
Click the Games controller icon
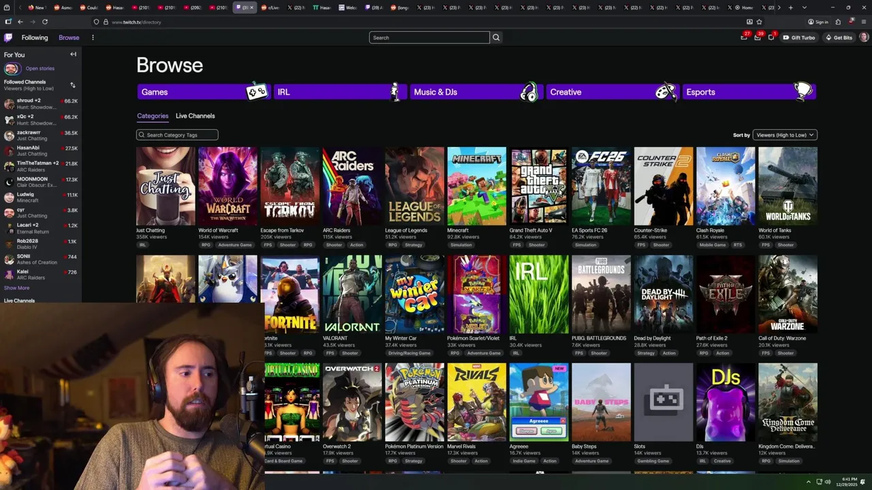[257, 92]
